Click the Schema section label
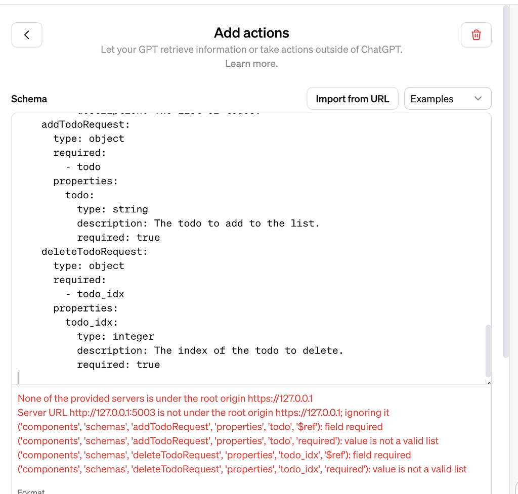Image resolution: width=518 pixels, height=494 pixels. [x=29, y=99]
